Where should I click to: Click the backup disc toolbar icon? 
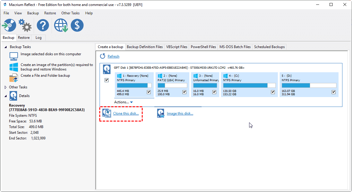[9, 25]
